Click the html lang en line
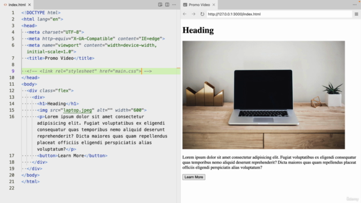The height and width of the screenshot is (203, 361). click(x=42, y=19)
